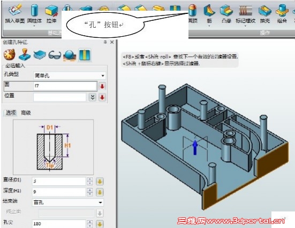This screenshot has height=228, width=295.
Task: Click the yellow arrow beside 孔尖
Action: (100, 224)
